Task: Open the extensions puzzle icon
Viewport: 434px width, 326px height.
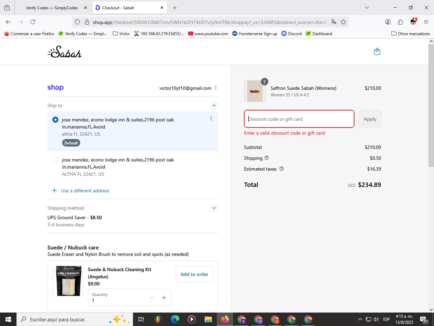Action: tap(400, 22)
